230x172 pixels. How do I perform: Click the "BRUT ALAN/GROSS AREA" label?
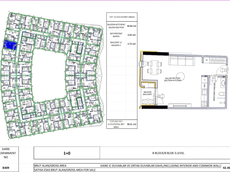50,166
